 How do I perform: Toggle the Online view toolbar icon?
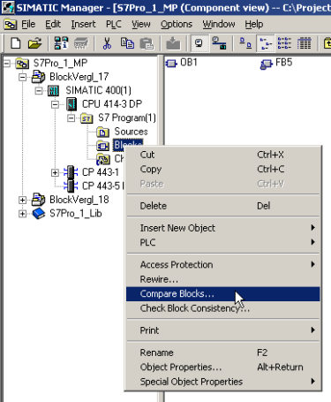199,43
